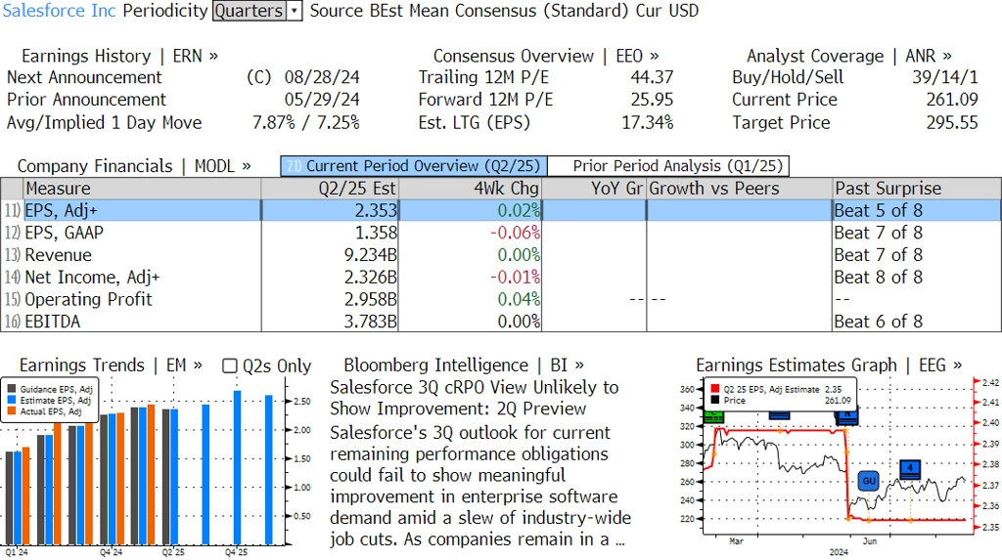Click the Beat 8 of 8 cell
The image size is (1002, 560).
point(878,278)
